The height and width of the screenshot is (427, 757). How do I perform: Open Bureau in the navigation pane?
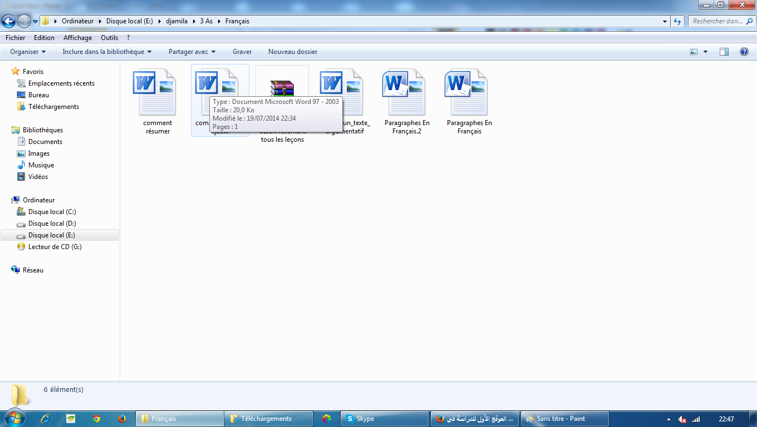coord(38,95)
